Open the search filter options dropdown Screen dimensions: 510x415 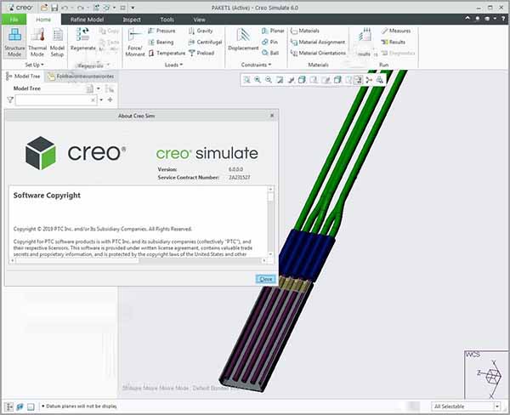[x=101, y=100]
